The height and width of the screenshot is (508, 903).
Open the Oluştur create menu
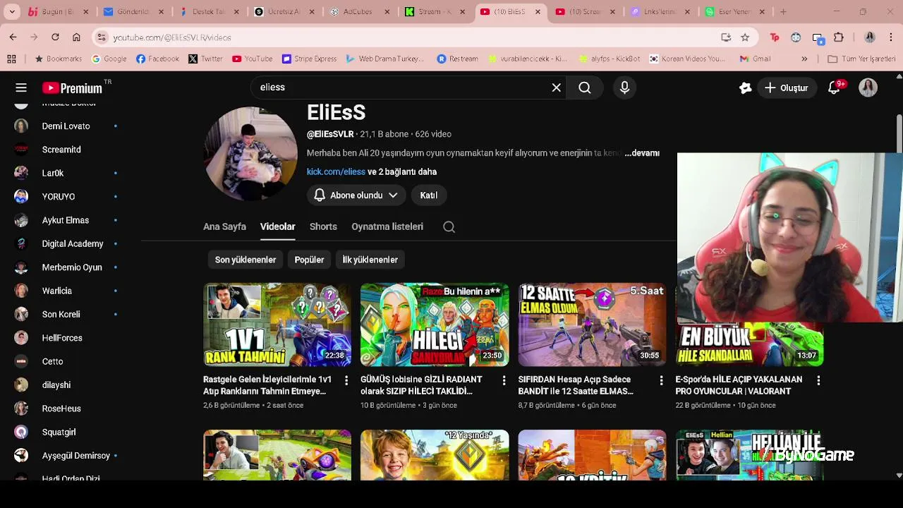[x=786, y=87]
